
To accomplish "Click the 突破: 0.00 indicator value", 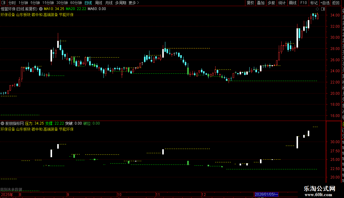I will pyautogui.click(x=73, y=123).
